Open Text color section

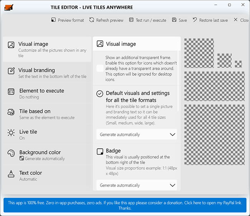(47, 176)
